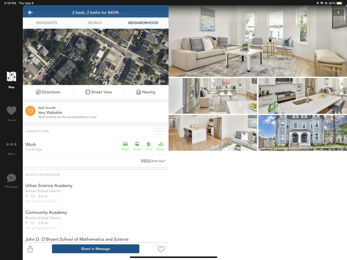Switch to the Details tab

coord(95,23)
